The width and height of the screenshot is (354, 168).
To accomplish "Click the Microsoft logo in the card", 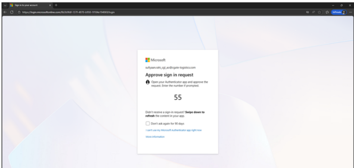I will click(155, 60).
